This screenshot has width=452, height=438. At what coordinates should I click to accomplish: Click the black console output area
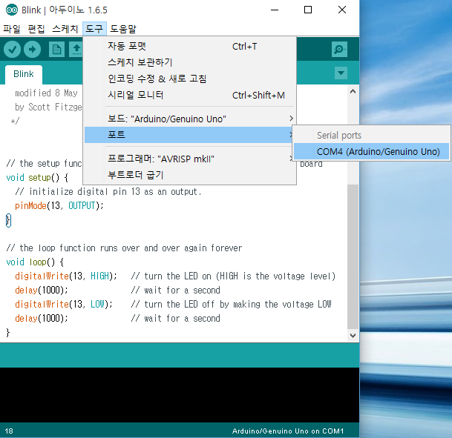(180, 395)
